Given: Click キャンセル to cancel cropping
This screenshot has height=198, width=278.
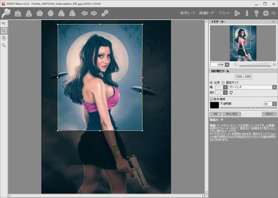Looking at the screenshot, I should pos(232,114).
